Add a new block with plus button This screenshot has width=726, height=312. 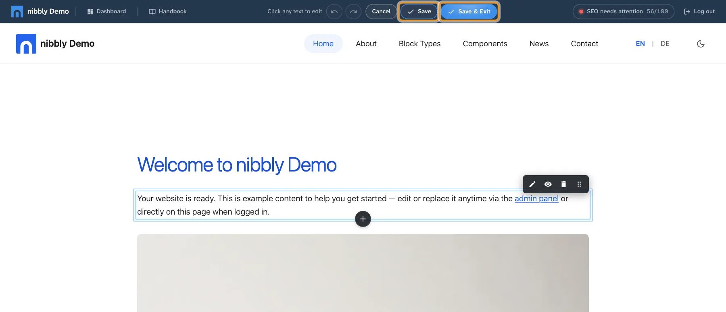click(x=363, y=219)
